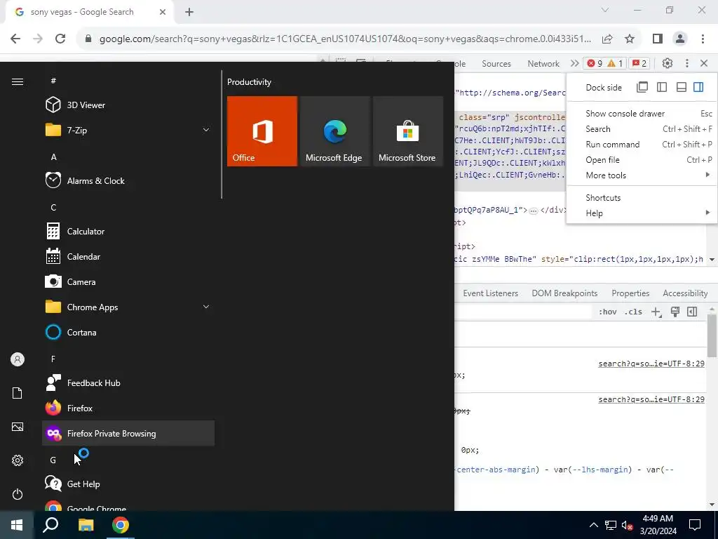Expand the Start menu hamburger navigation

tap(18, 81)
